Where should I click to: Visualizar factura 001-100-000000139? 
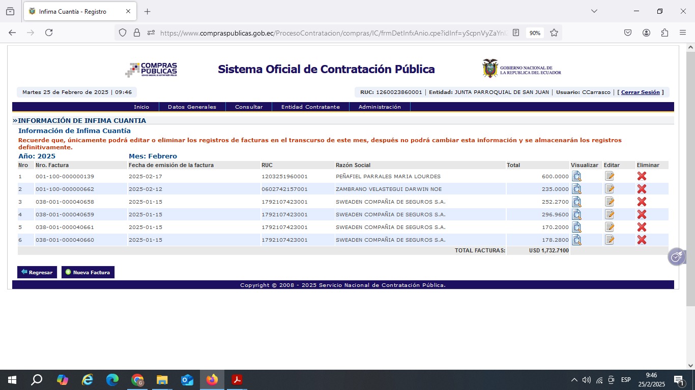click(576, 176)
